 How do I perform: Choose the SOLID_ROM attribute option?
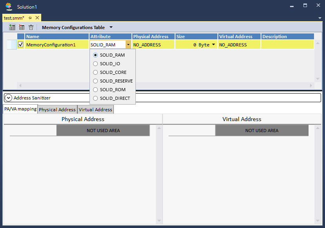tap(95, 90)
